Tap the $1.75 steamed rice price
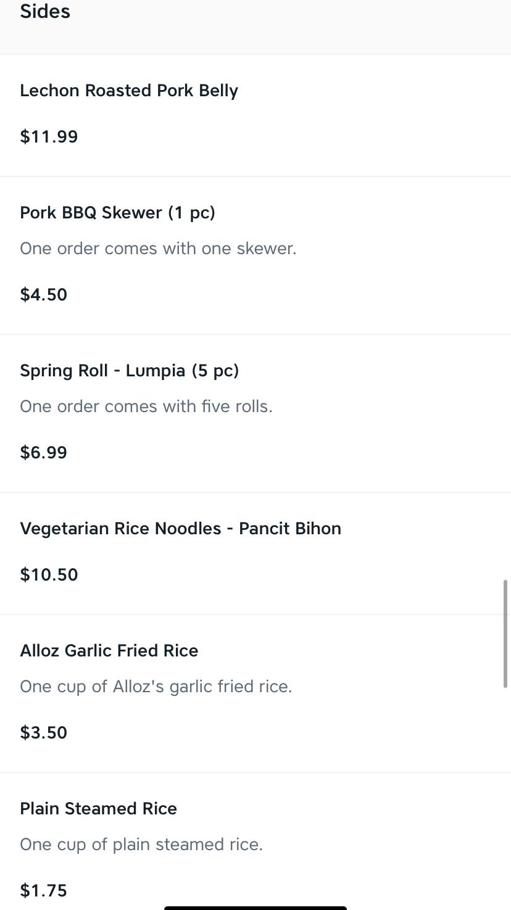 coord(43,890)
